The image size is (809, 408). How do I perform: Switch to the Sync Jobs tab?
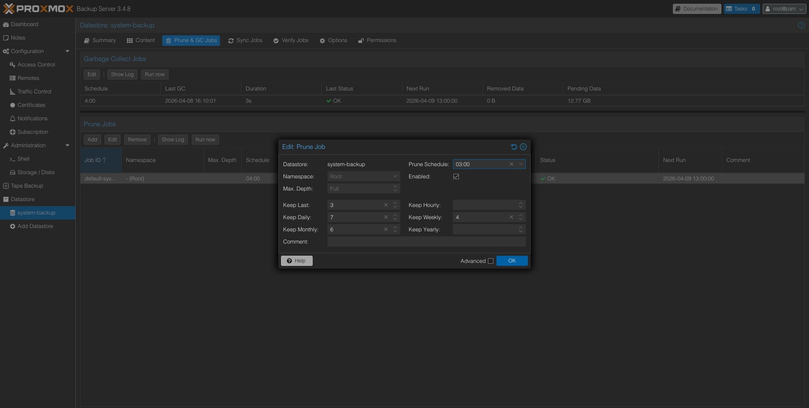tap(245, 40)
